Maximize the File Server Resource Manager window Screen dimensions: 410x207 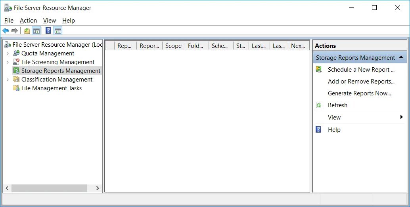click(x=374, y=8)
